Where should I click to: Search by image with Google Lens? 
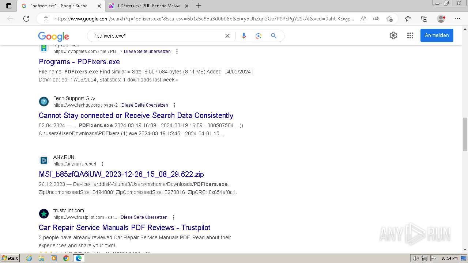[x=258, y=36]
